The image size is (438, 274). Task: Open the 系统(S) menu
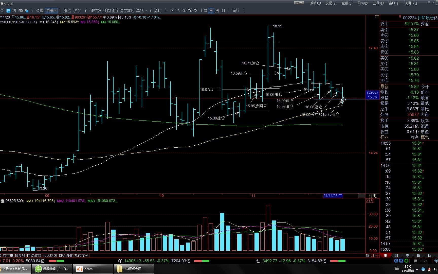point(316,3)
